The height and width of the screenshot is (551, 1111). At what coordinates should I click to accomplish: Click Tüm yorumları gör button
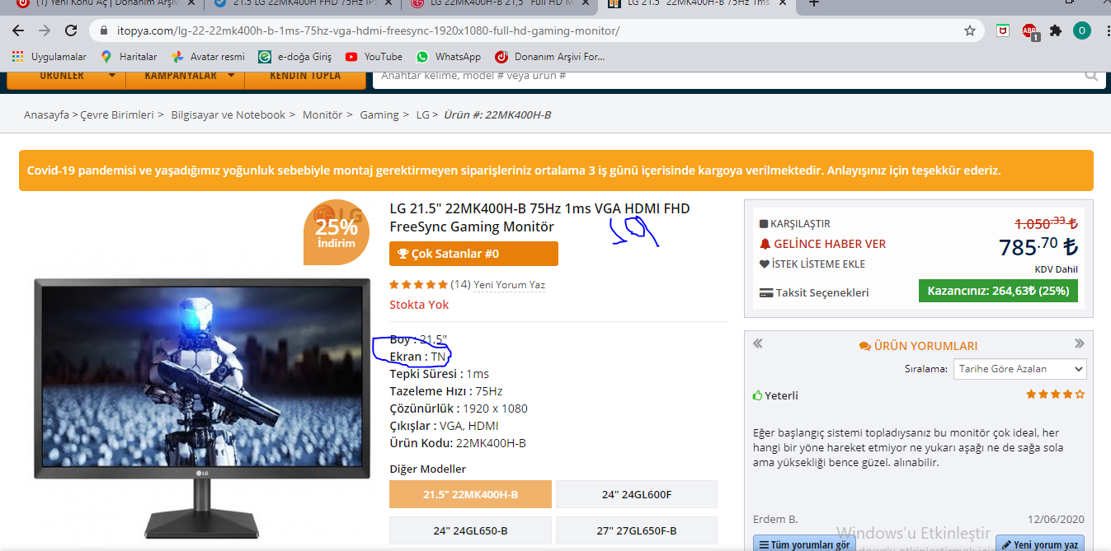[x=803, y=544]
